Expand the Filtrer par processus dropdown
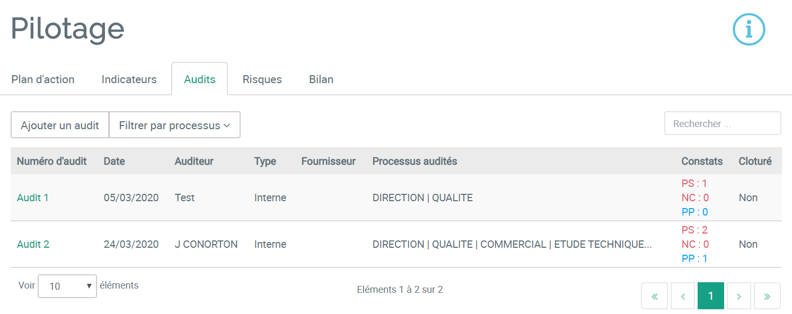The height and width of the screenshot is (314, 792). click(x=174, y=125)
